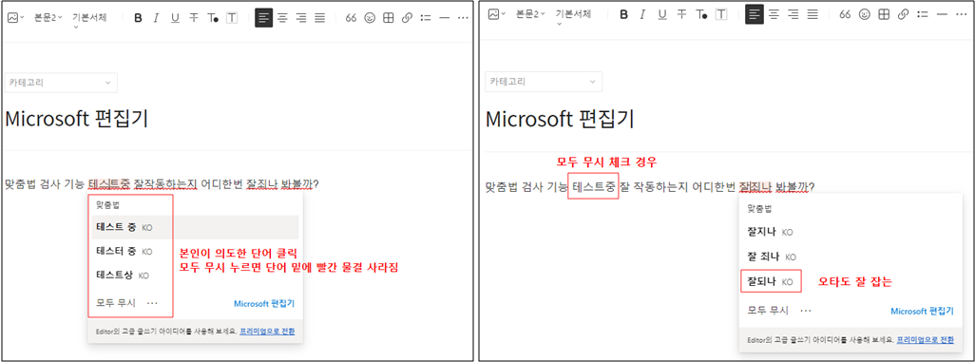Apply underline in the left editor toolbar

point(175,18)
